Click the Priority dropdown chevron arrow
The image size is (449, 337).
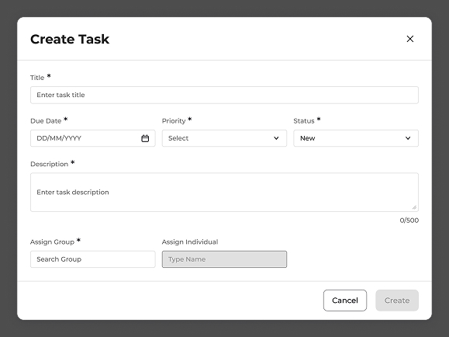pyautogui.click(x=276, y=138)
